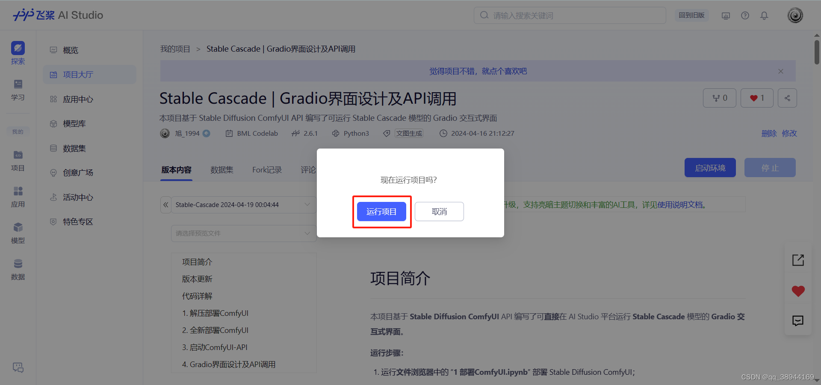821x385 pixels.
Task: Click the 取消 button in the dialog
Action: click(x=439, y=211)
